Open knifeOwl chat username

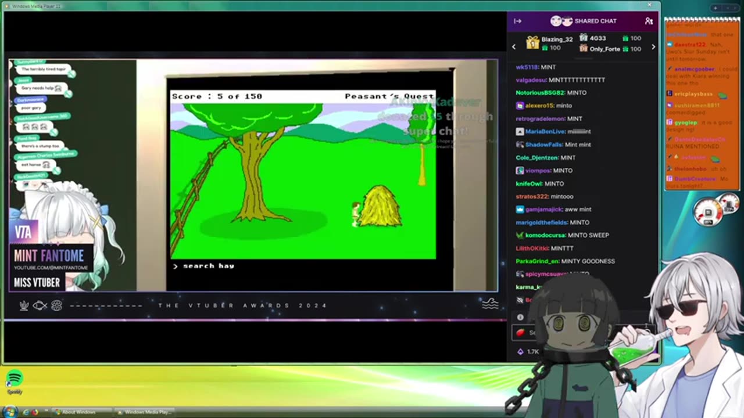point(529,183)
